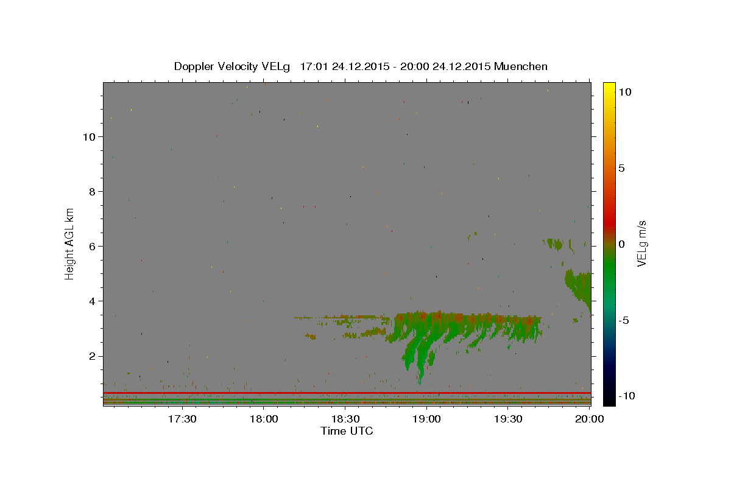The height and width of the screenshot is (487, 731).
Task: Click the 17:30 time tick label
Action: (x=182, y=419)
